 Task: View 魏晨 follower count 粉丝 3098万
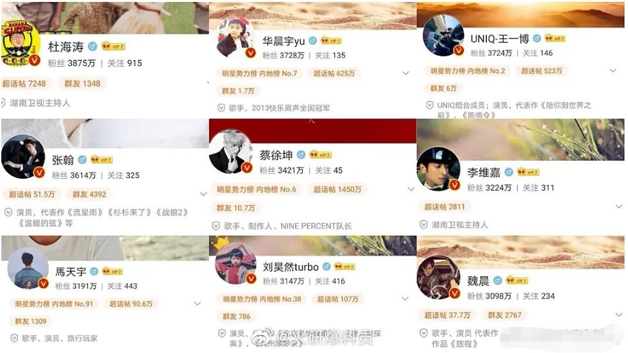tap(489, 296)
